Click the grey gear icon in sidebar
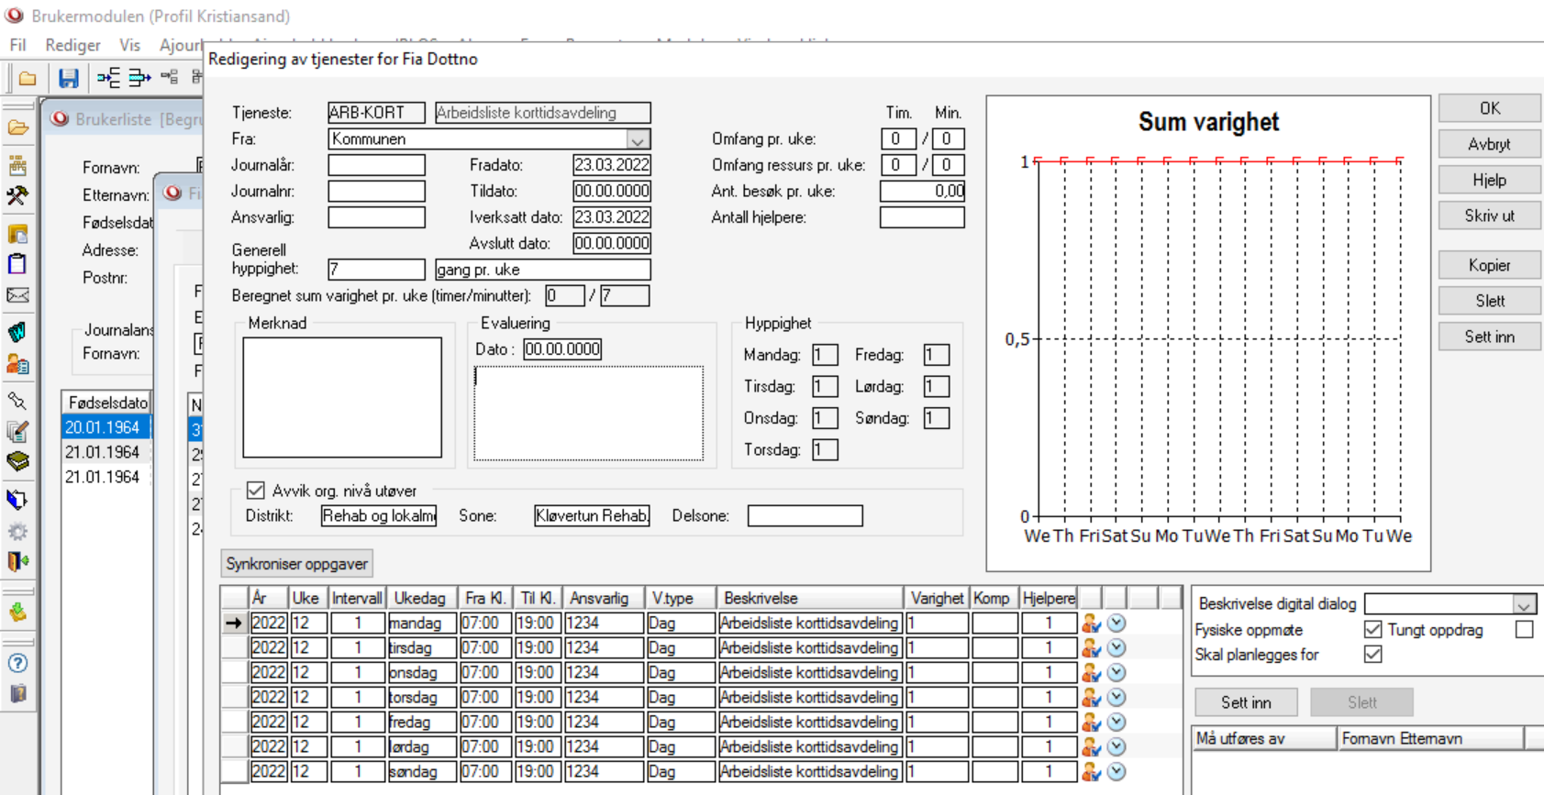Viewport: 1544px width, 795px height. point(17,532)
